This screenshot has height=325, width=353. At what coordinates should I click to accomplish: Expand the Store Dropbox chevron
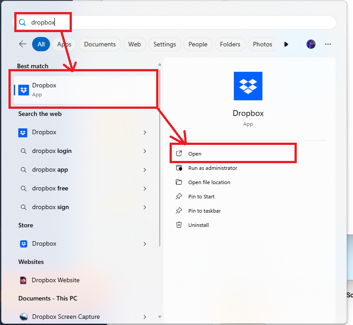point(145,244)
